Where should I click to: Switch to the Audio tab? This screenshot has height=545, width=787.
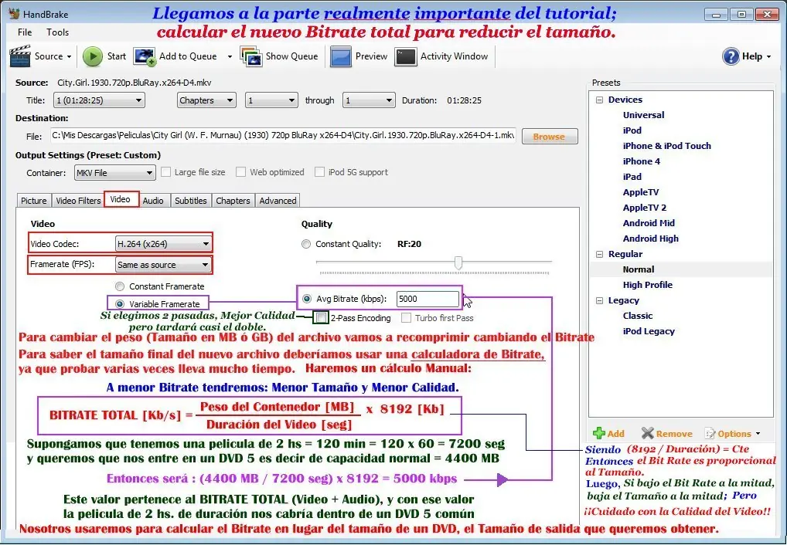point(153,201)
